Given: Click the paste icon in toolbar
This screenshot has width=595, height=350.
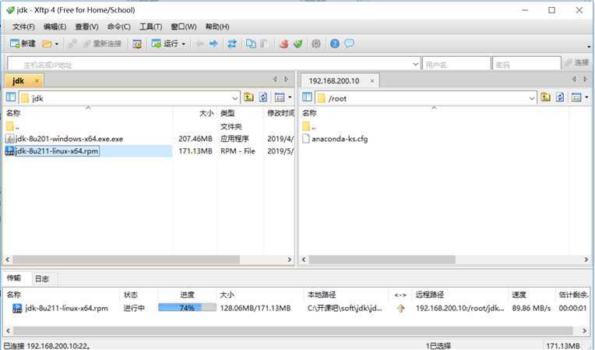Looking at the screenshot, I should pyautogui.click(x=265, y=44).
